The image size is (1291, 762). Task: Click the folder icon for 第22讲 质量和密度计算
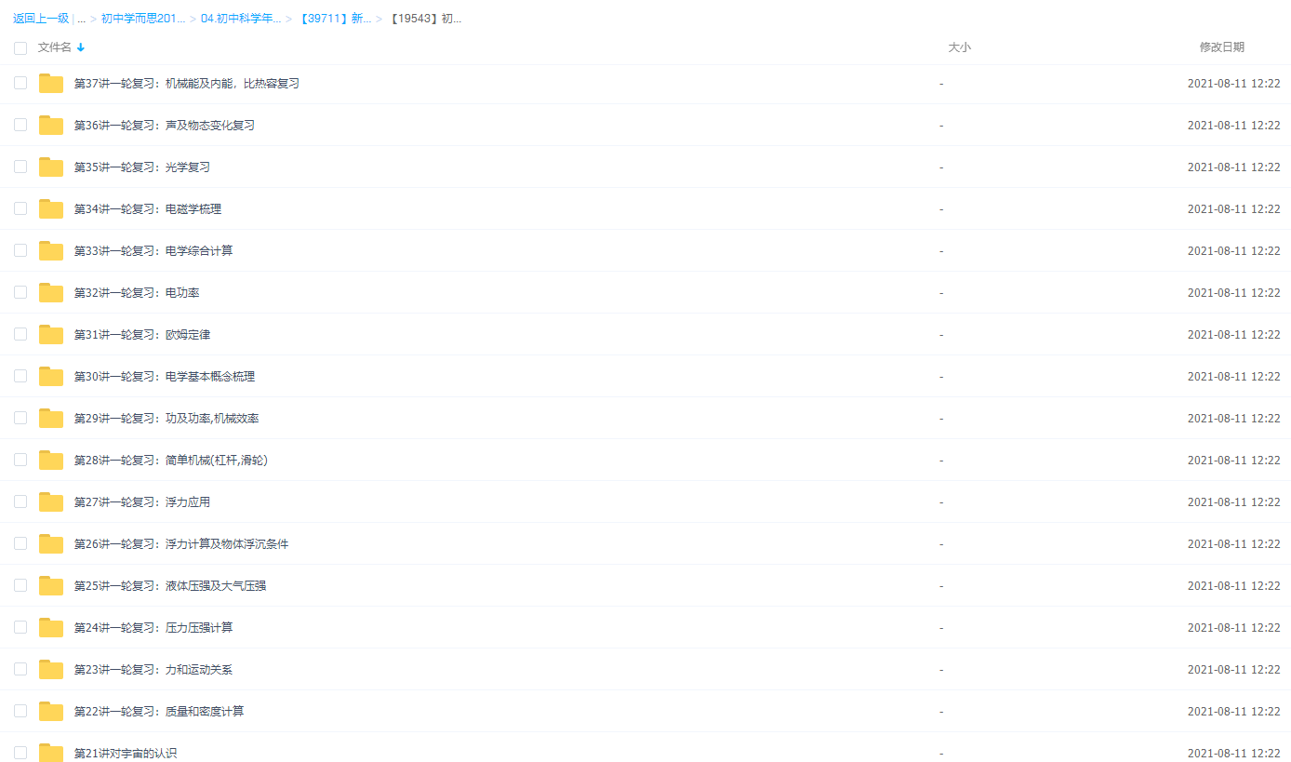(50, 712)
